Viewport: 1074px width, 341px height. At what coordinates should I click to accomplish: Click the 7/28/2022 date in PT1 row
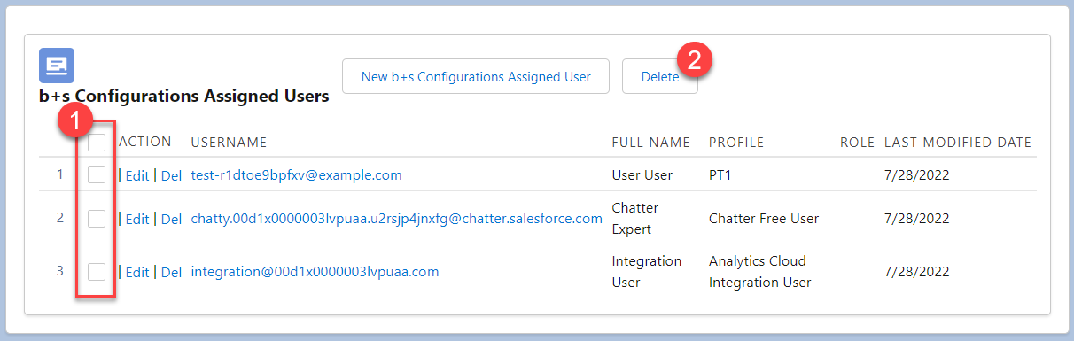pos(917,175)
